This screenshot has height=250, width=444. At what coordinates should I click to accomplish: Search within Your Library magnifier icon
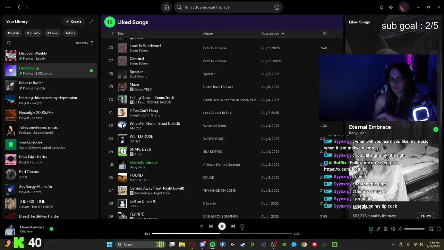tap(9, 43)
